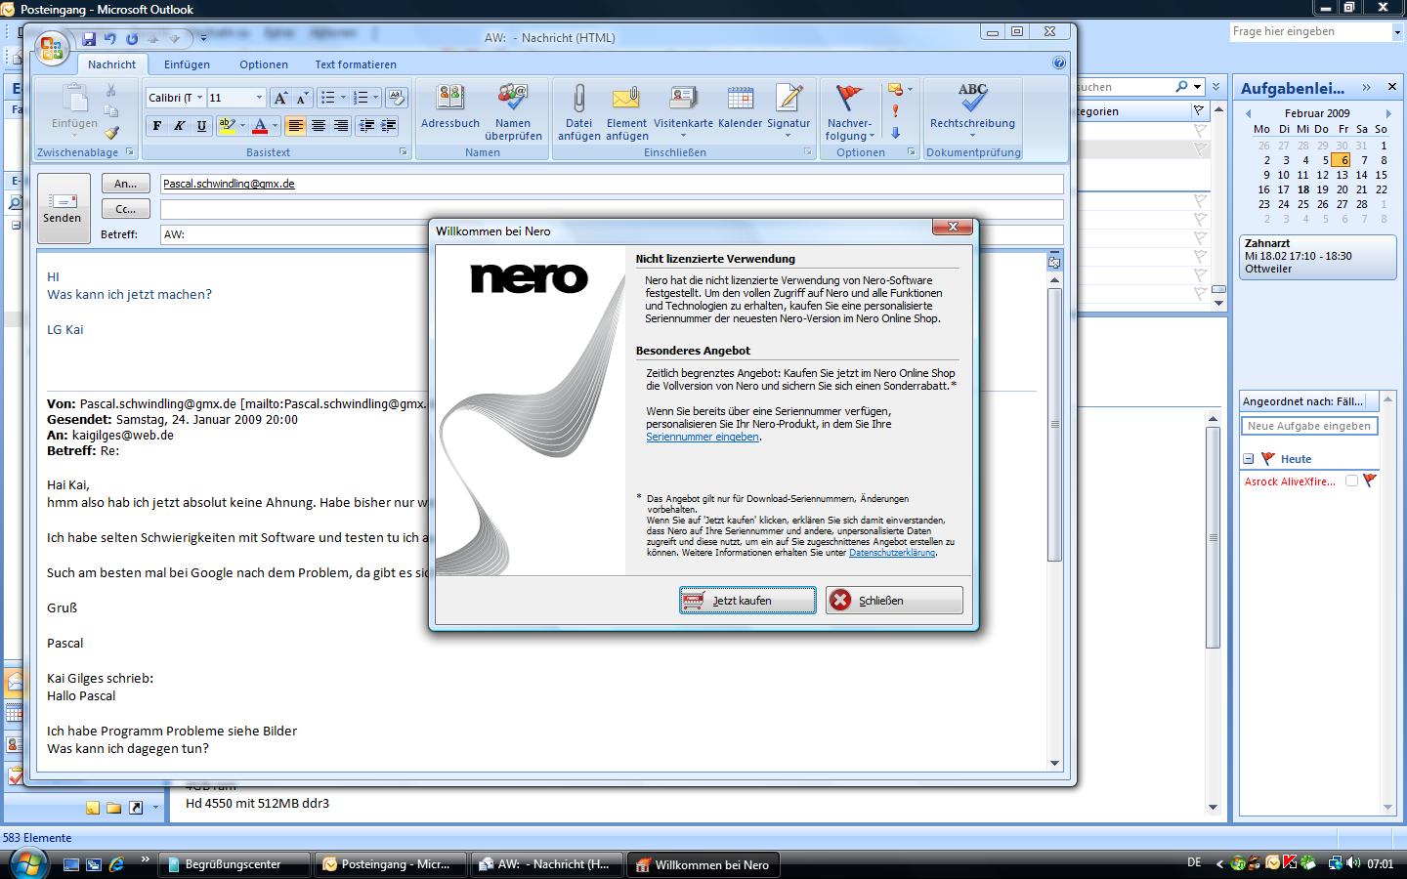Increase the paragraph indent
Image resolution: width=1407 pixels, height=879 pixels.
click(x=388, y=126)
